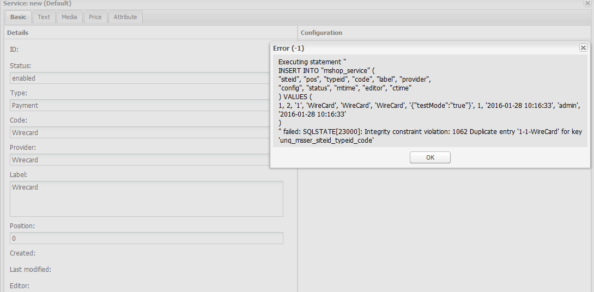This screenshot has width=594, height=292.
Task: Open the Media tab
Action: 69,17
